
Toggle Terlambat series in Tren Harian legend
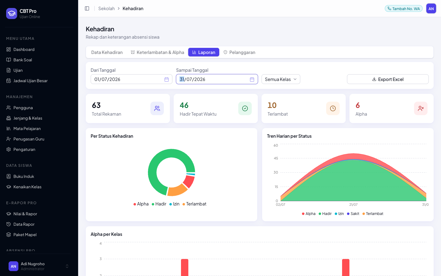pyautogui.click(x=373, y=214)
